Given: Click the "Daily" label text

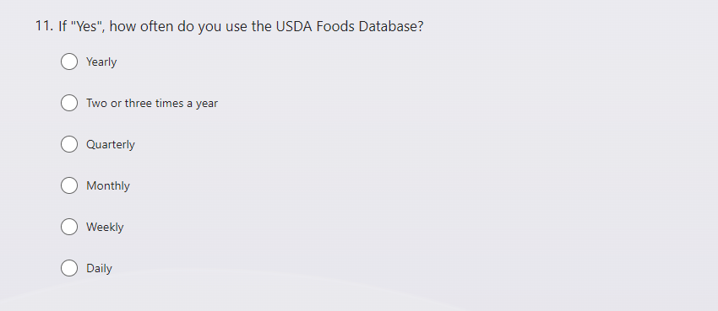Looking at the screenshot, I should pos(99,269).
